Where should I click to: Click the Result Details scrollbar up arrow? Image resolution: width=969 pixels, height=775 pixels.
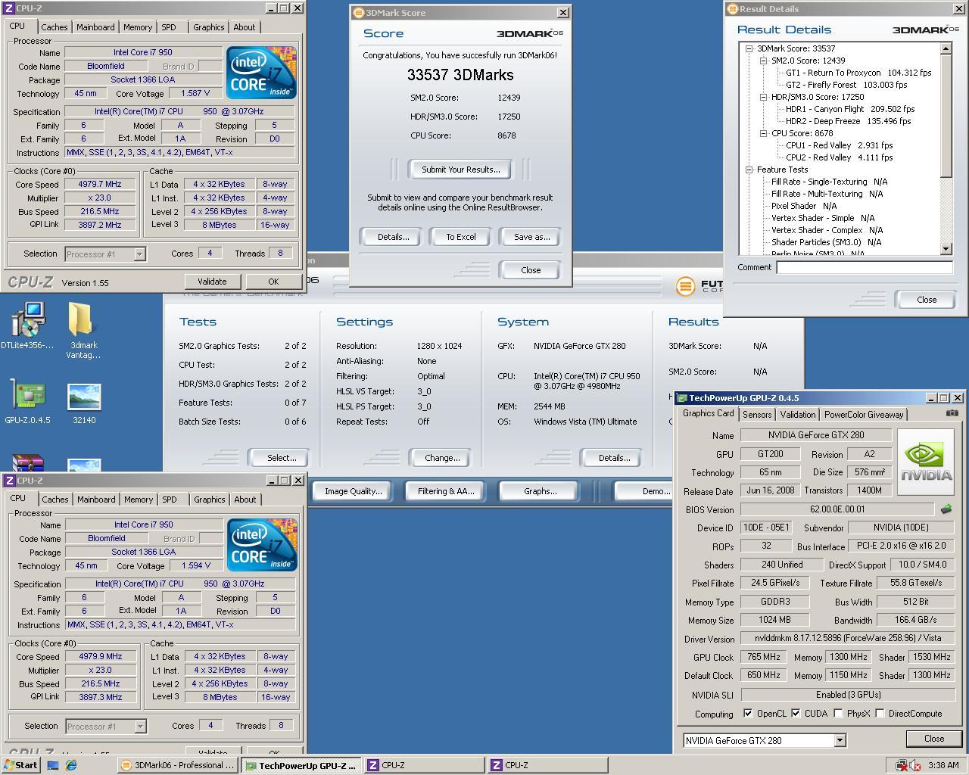click(946, 48)
